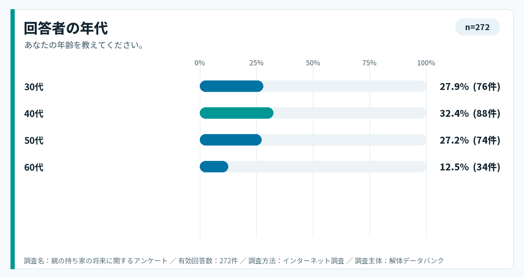Click the 32.4% (88件) value
Screen dimensions: 524x278
pos(470,113)
